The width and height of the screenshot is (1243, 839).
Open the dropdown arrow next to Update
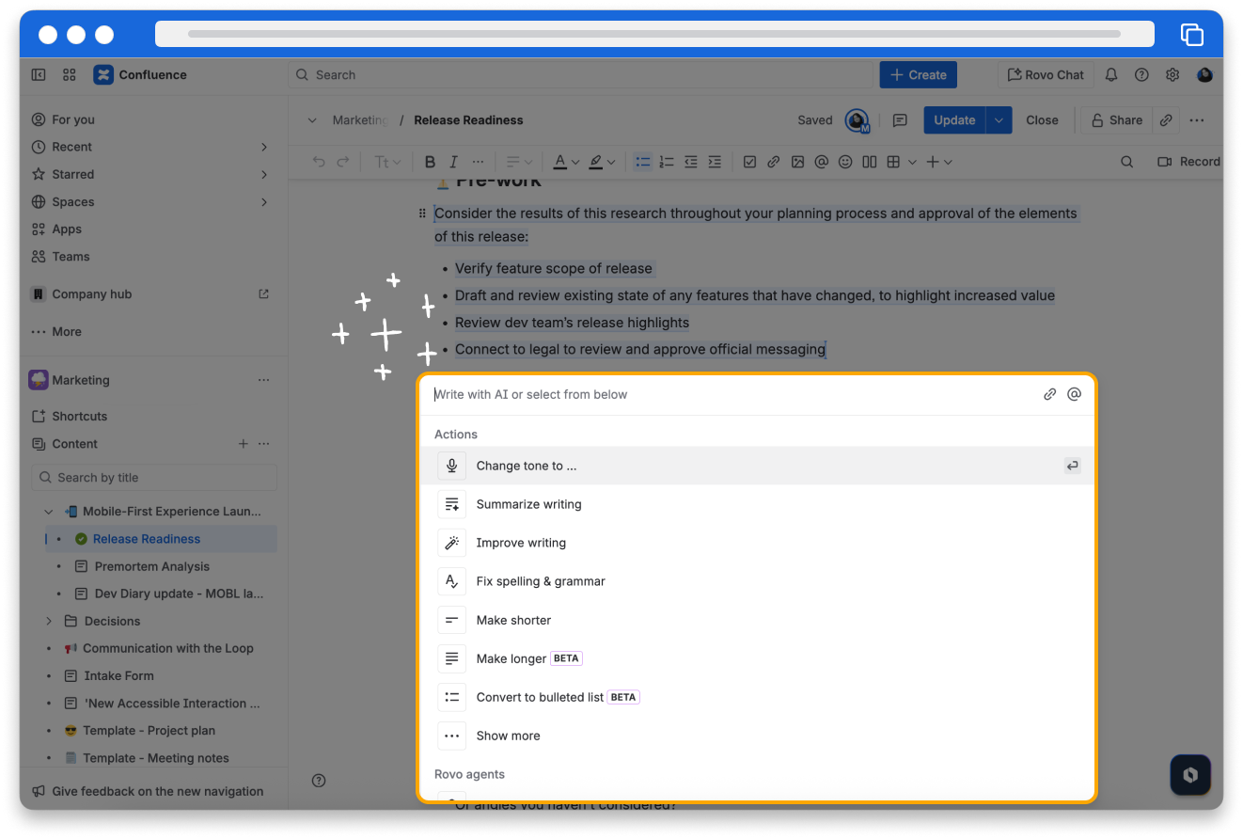click(x=999, y=120)
